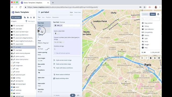172x97 pixels.
Task: Open the insert data field dropdown
Action: (57, 33)
